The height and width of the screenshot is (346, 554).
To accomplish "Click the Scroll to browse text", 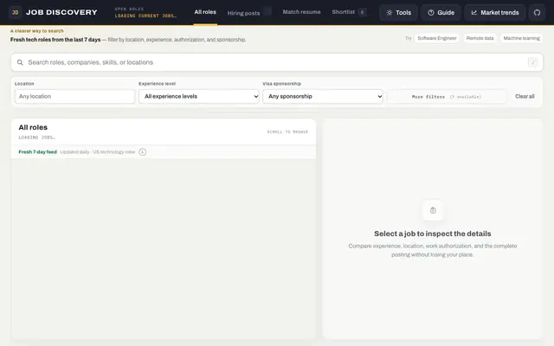I will pyautogui.click(x=287, y=131).
